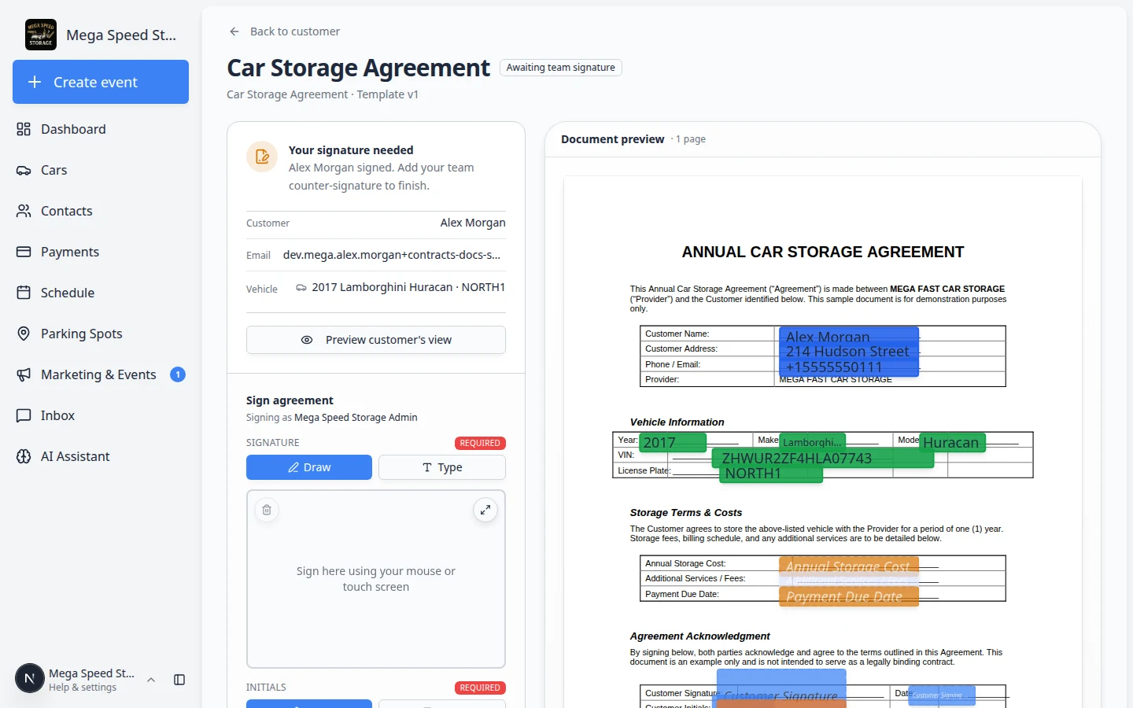
Task: Click the Schedule calendar icon
Action: [x=24, y=293]
